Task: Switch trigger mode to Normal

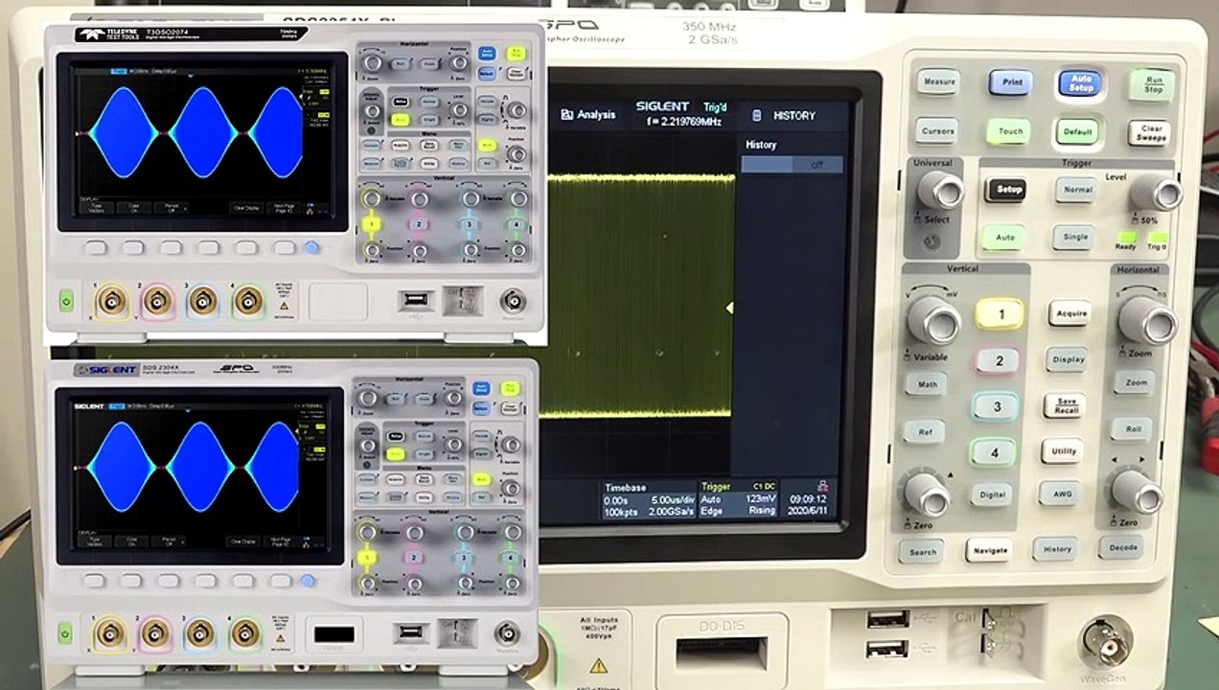Action: click(x=1076, y=190)
